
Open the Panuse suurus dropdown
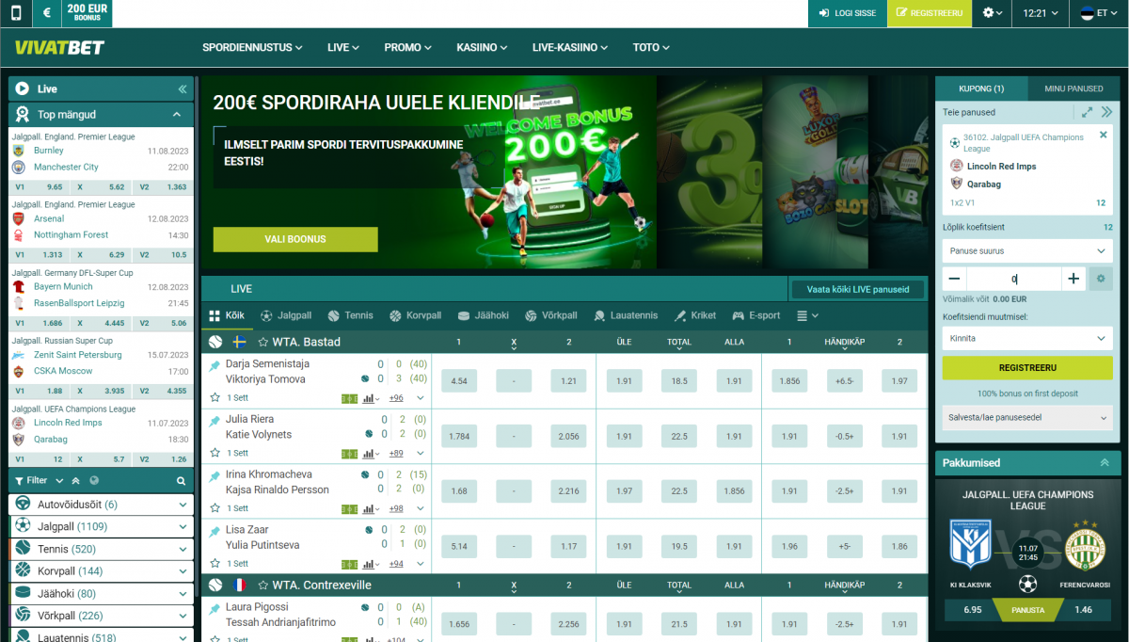click(x=1026, y=251)
